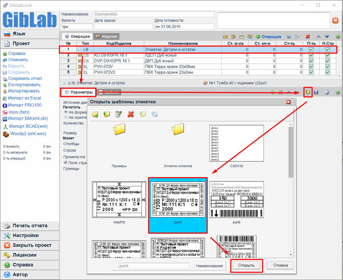Click the edit/rename icon in dialog toolbar
Screen dimensions: 343x280
[119, 114]
